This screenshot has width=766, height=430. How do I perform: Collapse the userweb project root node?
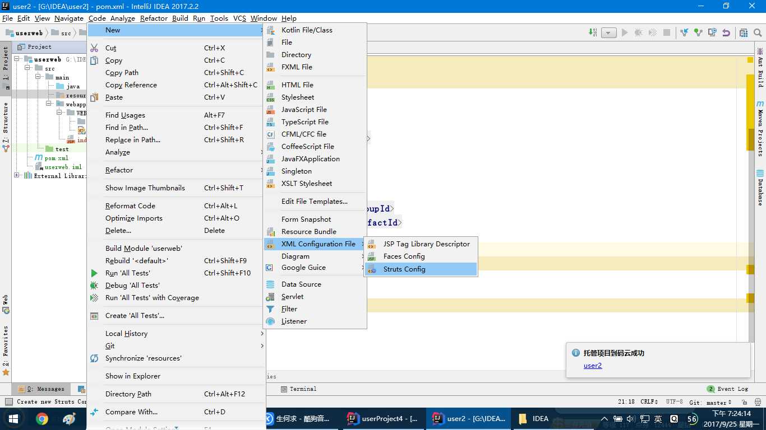coord(17,59)
